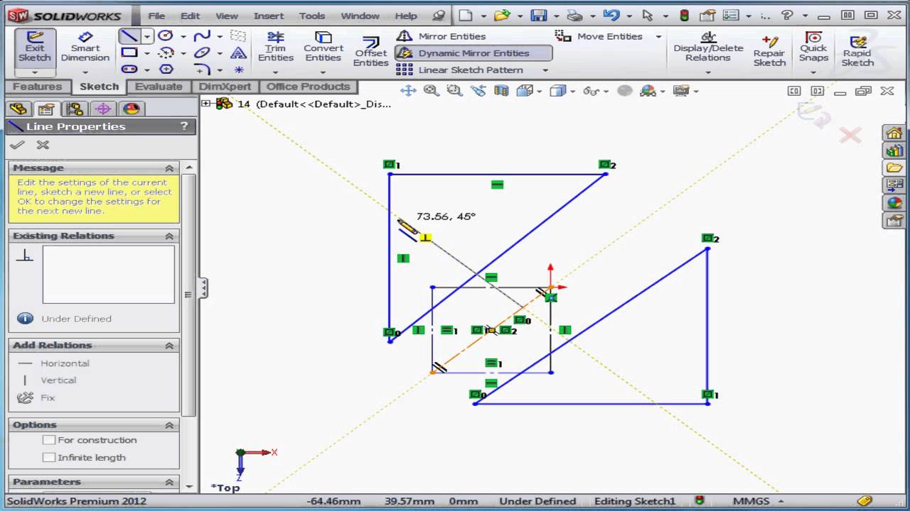Click Move Entities command
Viewport: 910px width, 511px height.
(599, 36)
